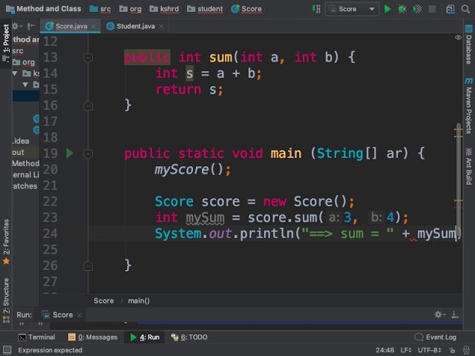Click the inspector hector icon in status bar

point(467,350)
